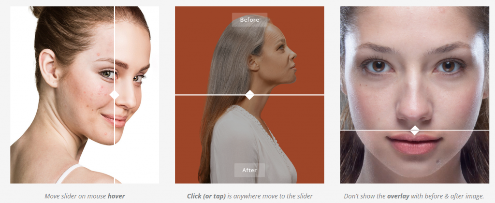Click the diamond handle on aging comparison

coord(250,95)
